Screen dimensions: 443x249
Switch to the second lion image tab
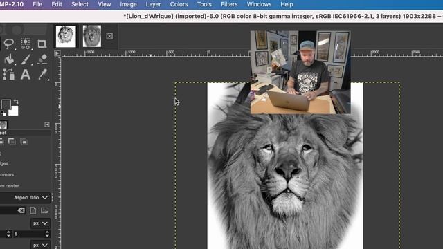coord(92,36)
